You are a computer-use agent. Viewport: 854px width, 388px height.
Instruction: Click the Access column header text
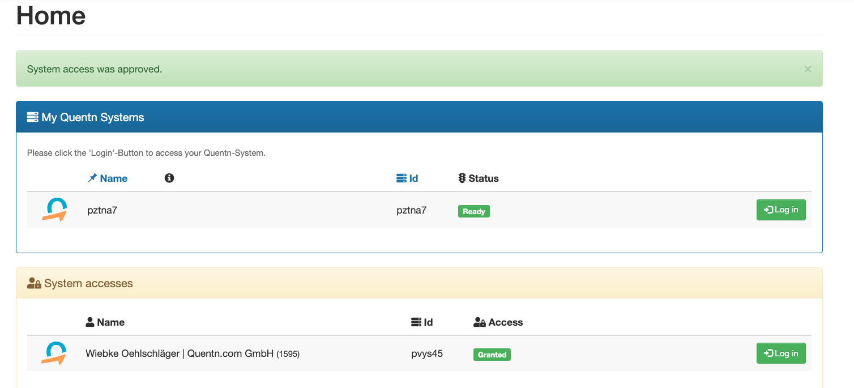[506, 322]
